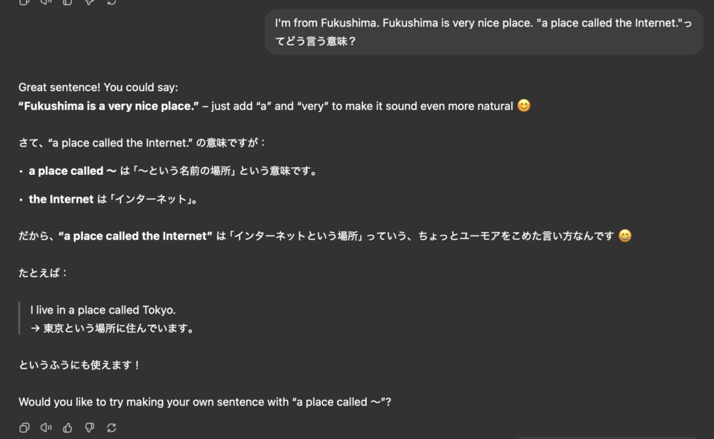
Task: Click "Would you like to try making" question
Action: 205,402
